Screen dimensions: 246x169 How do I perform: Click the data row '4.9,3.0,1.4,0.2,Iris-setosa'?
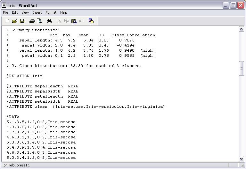pyautogui.click(x=41, y=127)
